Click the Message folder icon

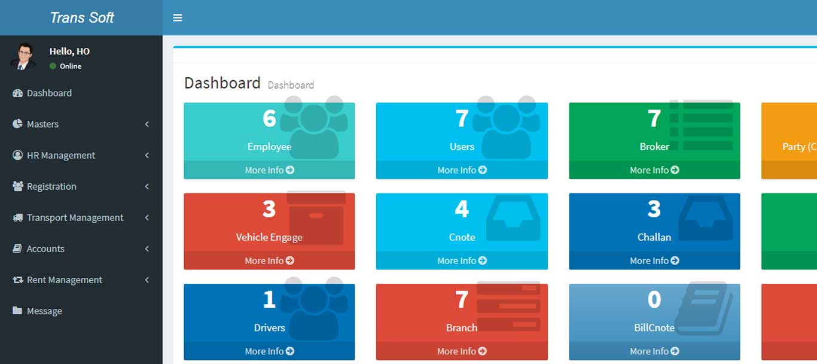point(17,311)
